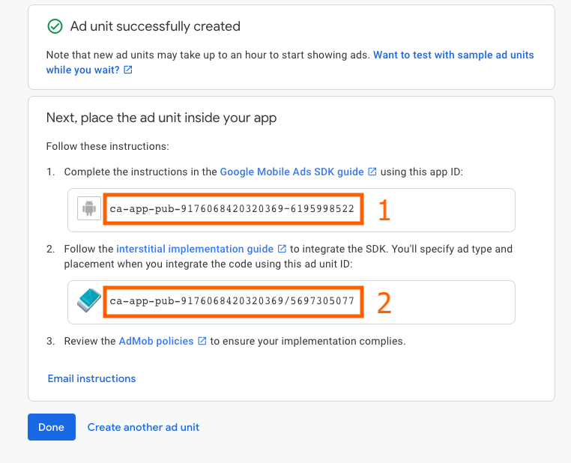The image size is (571, 463).
Task: Select the ad unit ID text ending 5697305077
Action: (x=232, y=301)
